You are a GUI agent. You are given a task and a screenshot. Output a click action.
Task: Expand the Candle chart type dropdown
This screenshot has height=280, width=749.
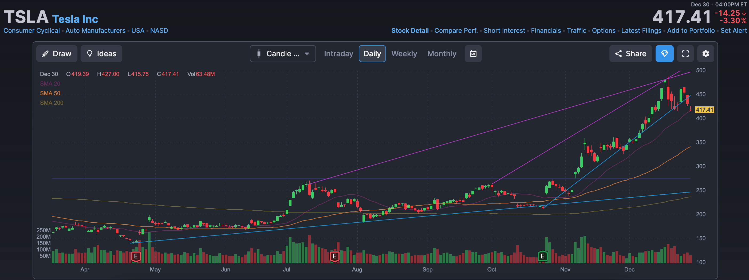coord(283,54)
